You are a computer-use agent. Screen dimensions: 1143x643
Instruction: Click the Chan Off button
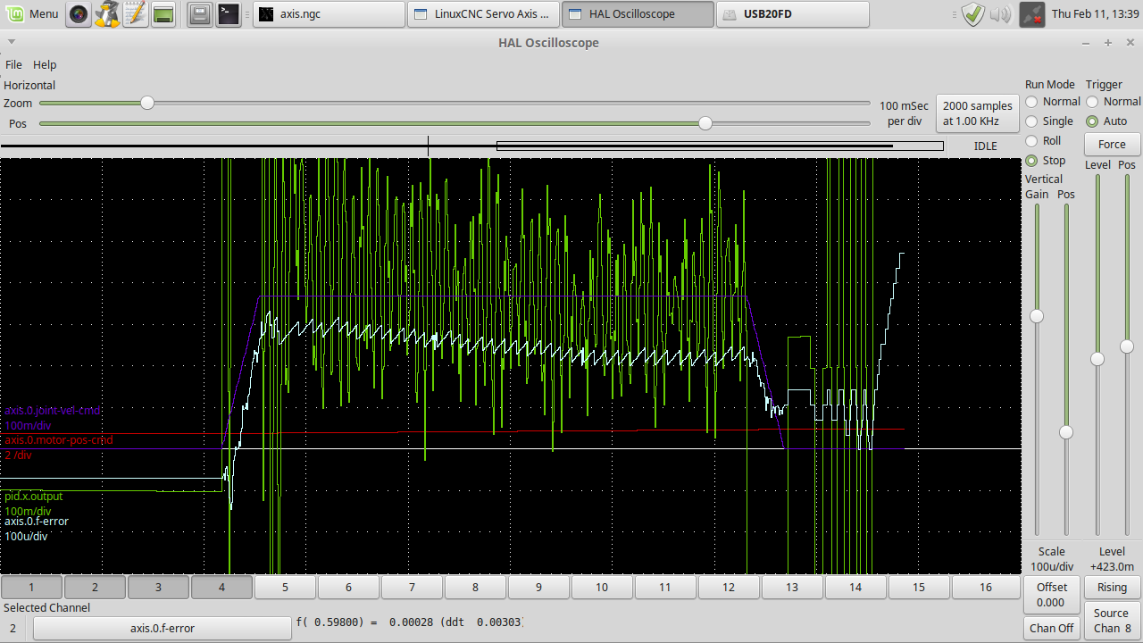pos(1051,628)
